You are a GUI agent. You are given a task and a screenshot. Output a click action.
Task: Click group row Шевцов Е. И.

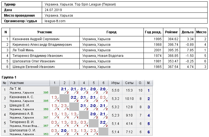77,107
